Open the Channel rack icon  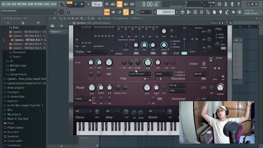coord(195,12)
